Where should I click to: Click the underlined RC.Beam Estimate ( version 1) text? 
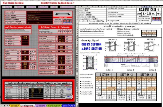[128, 29]
